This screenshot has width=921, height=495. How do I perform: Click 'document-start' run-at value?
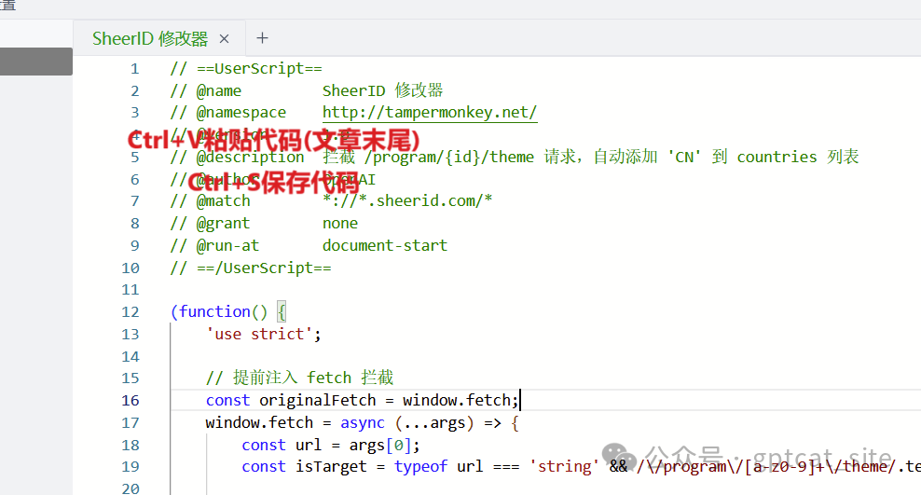[385, 245]
